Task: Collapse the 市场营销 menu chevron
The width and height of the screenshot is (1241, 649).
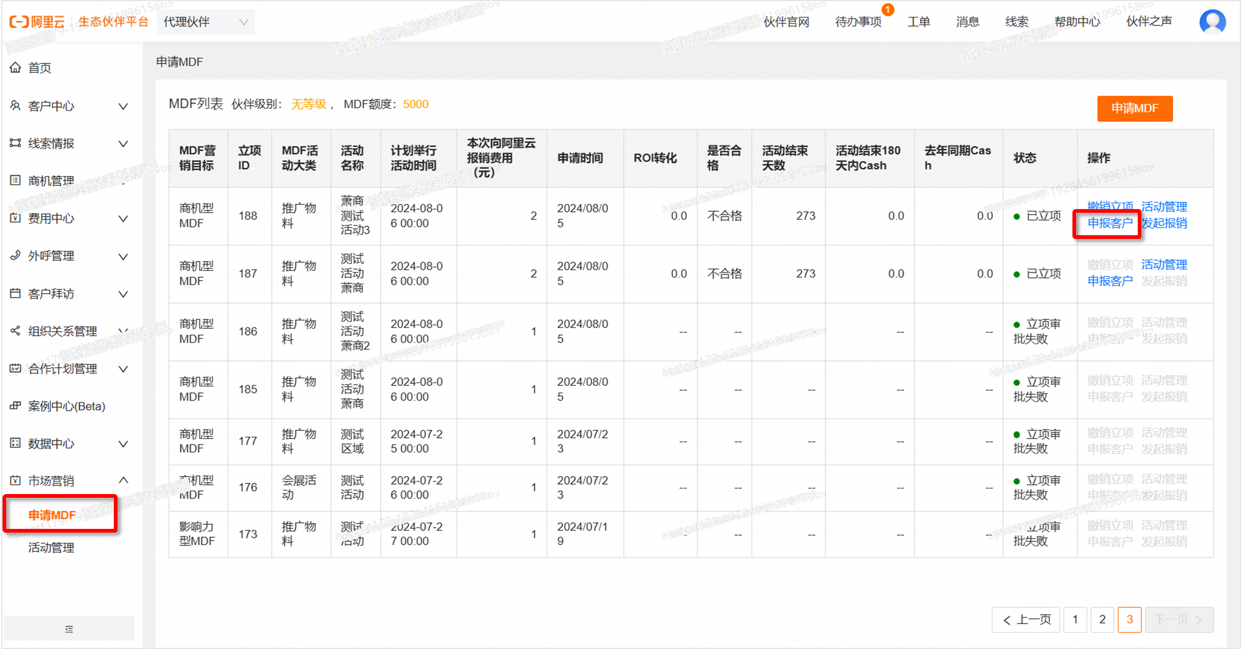Action: pos(123,480)
